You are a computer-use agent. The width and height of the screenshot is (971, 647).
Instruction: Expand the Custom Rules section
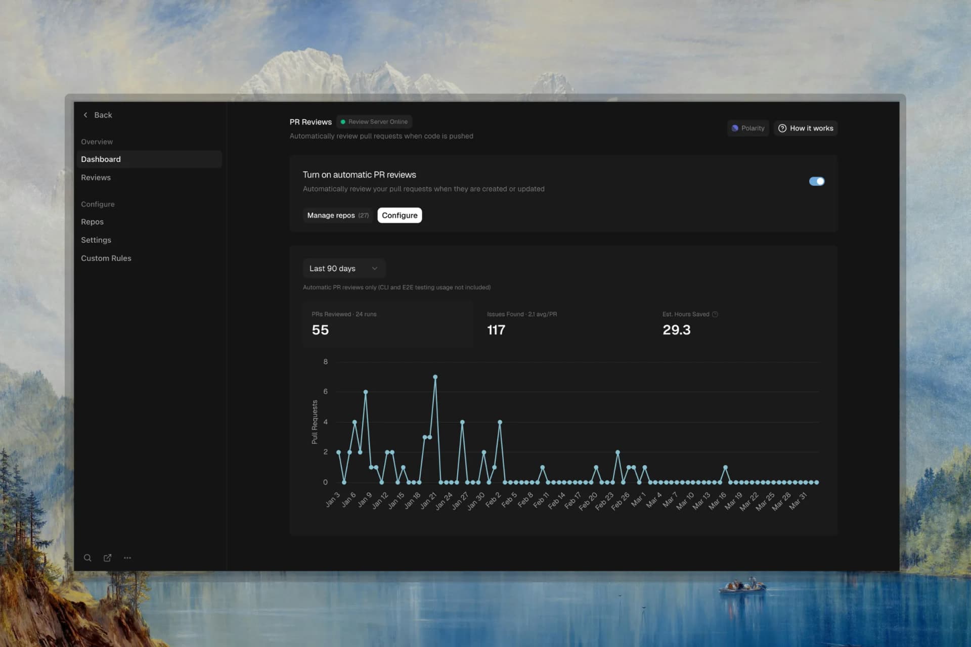tap(106, 258)
